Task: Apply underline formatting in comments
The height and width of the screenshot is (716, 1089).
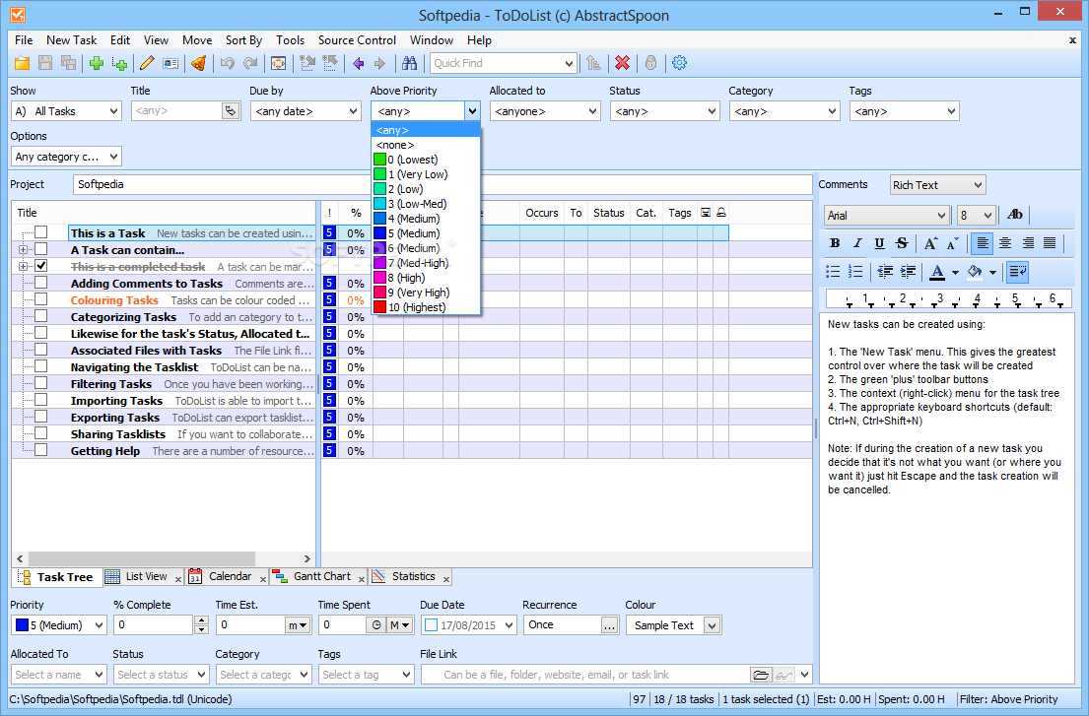Action: (x=879, y=243)
